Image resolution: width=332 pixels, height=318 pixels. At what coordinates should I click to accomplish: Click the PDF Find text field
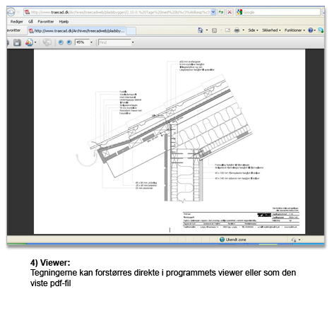coord(114,42)
